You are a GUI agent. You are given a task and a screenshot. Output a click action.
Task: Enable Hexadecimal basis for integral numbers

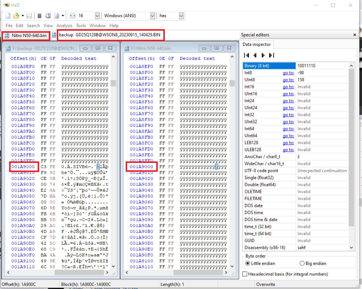pyautogui.click(x=245, y=274)
